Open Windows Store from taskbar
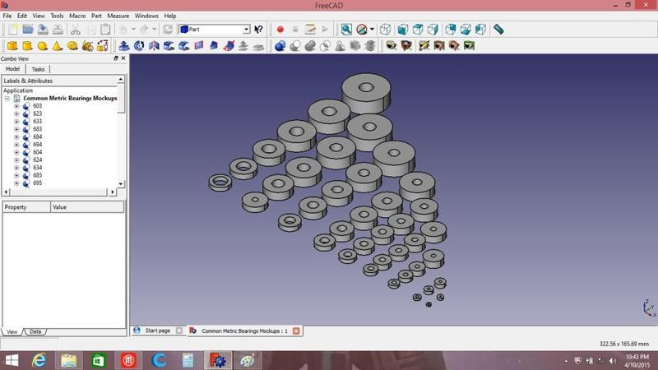The height and width of the screenshot is (370, 658). point(99,361)
